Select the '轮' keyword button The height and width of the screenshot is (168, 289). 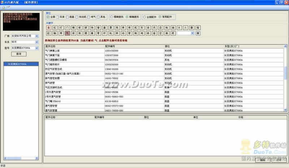click(x=111, y=33)
